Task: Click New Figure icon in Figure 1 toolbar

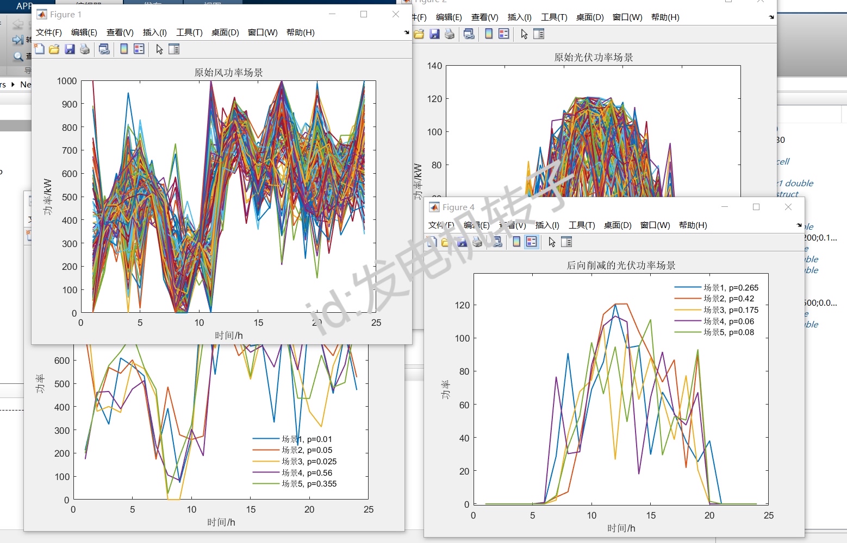Action: [39, 49]
